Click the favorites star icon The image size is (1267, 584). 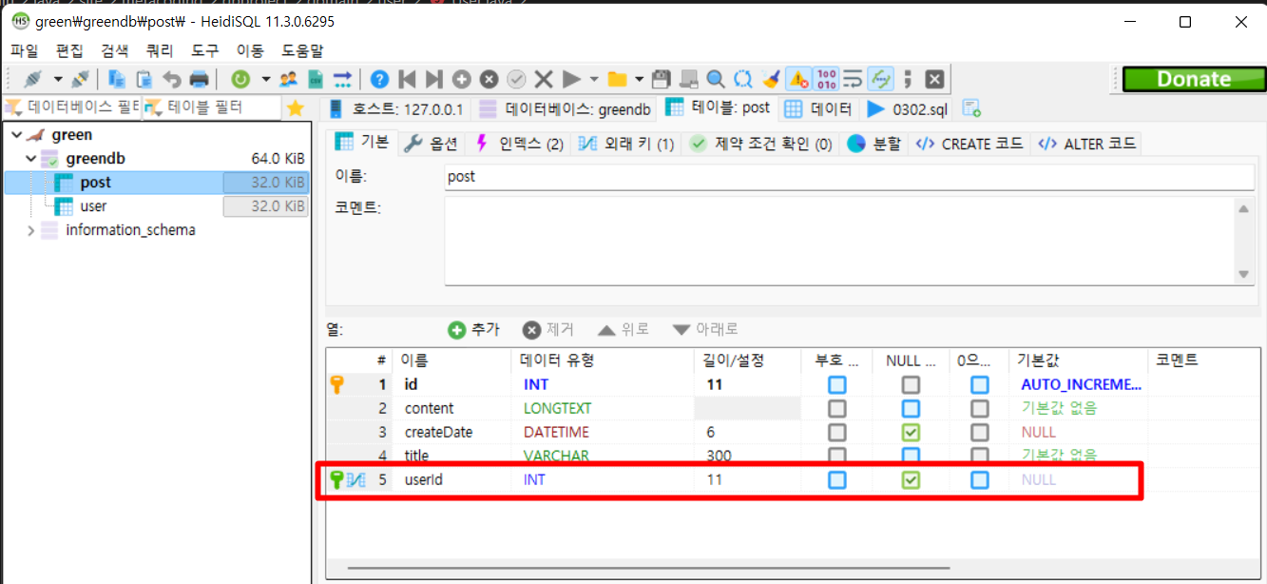(x=296, y=108)
